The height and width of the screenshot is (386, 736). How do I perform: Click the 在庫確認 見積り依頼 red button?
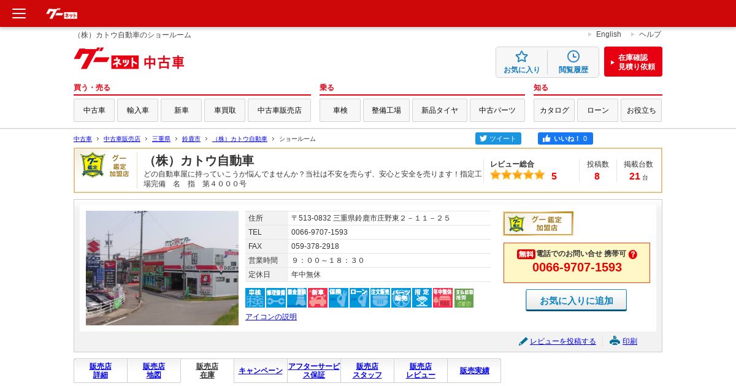(633, 62)
